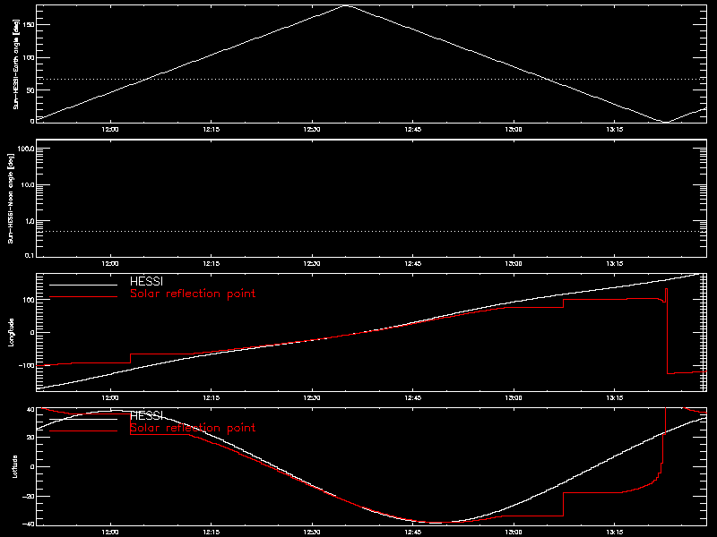Image resolution: width=717 pixels, height=537 pixels.
Task: Click "12:45" time label under Sun-HESSI-Earth plot
Action: tap(413, 130)
